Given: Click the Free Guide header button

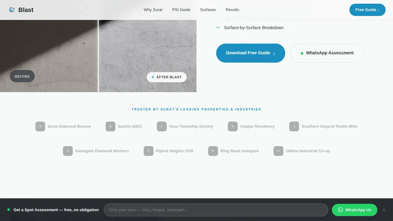Looking at the screenshot, I should coord(368,10).
